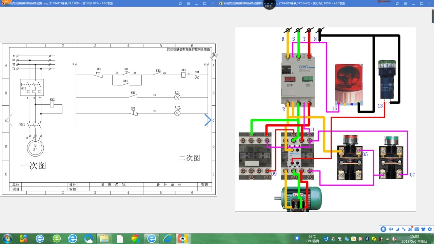This screenshot has height=244, width=434.
Task: Open the menu icon in the left ABC viewer title bar
Action: (188, 3)
